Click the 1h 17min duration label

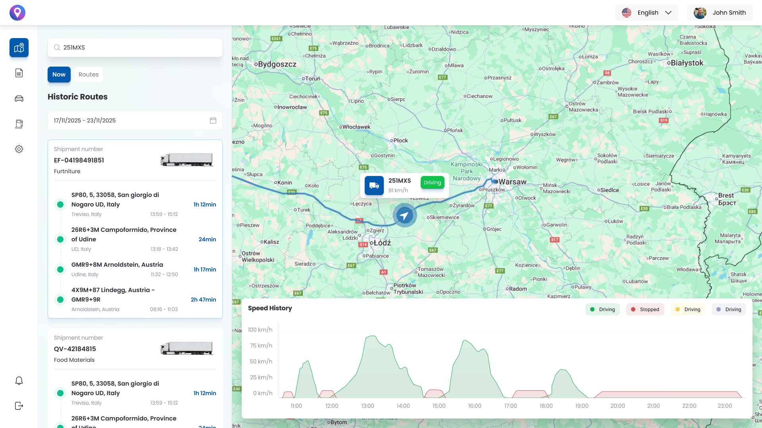[205, 269]
